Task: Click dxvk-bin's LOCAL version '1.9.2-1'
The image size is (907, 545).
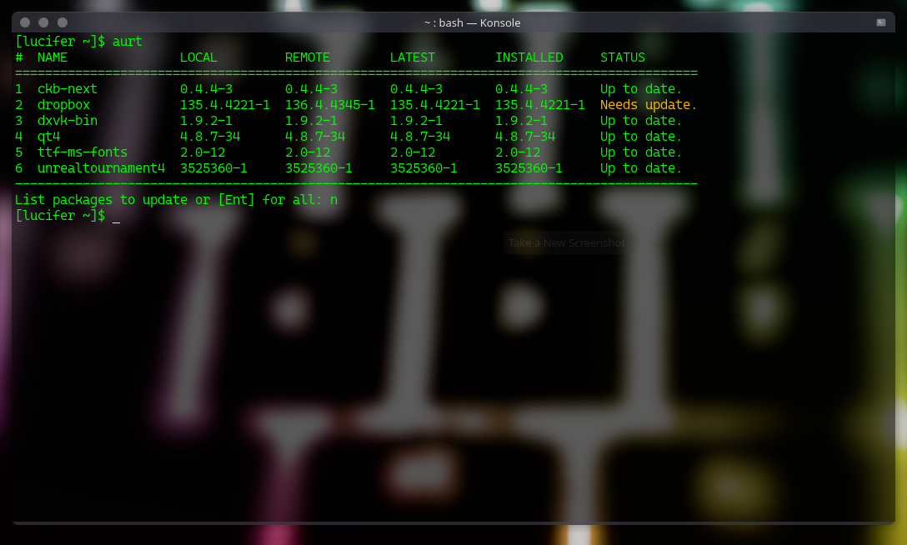Action: pos(206,121)
